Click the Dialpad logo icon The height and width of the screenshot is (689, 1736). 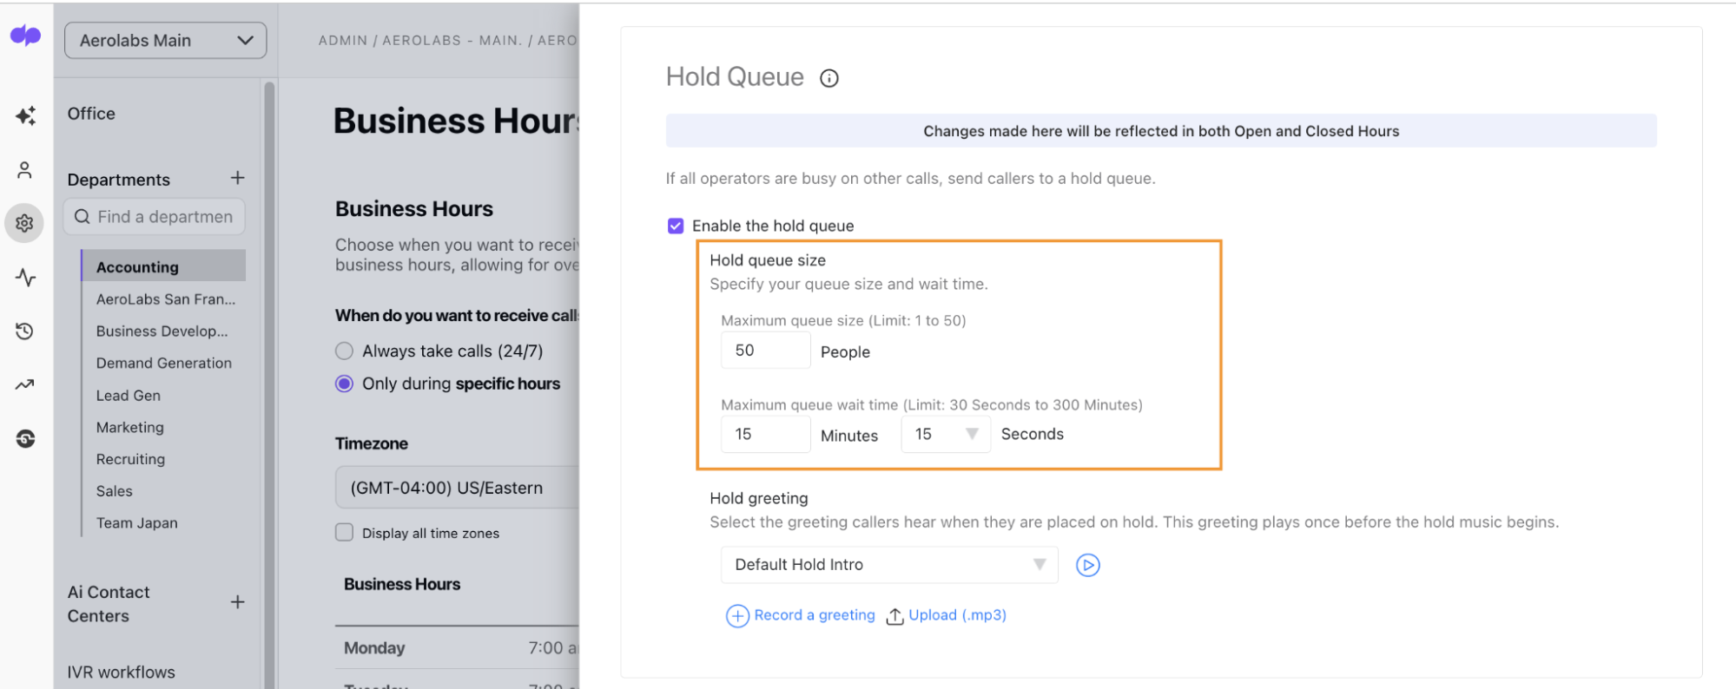25,36
